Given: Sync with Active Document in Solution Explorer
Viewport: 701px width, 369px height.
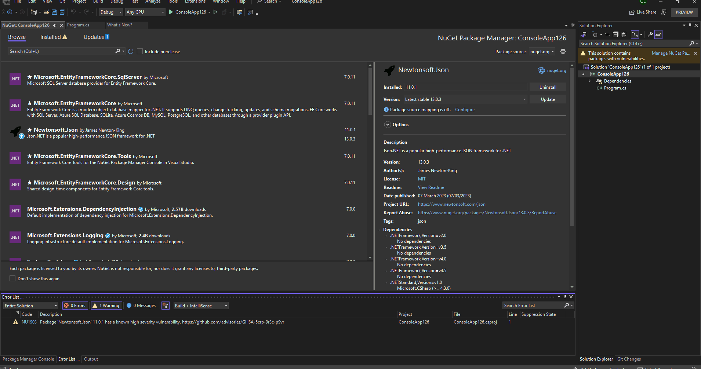Looking at the screenshot, I should [x=607, y=34].
